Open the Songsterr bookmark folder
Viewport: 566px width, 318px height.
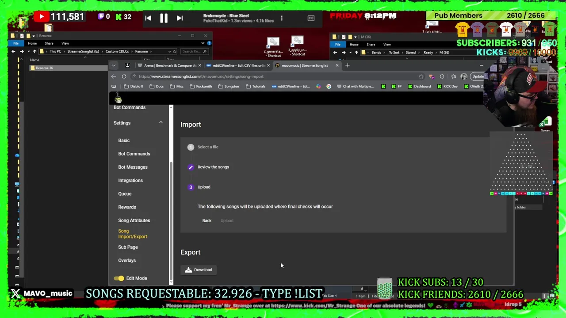pos(229,87)
